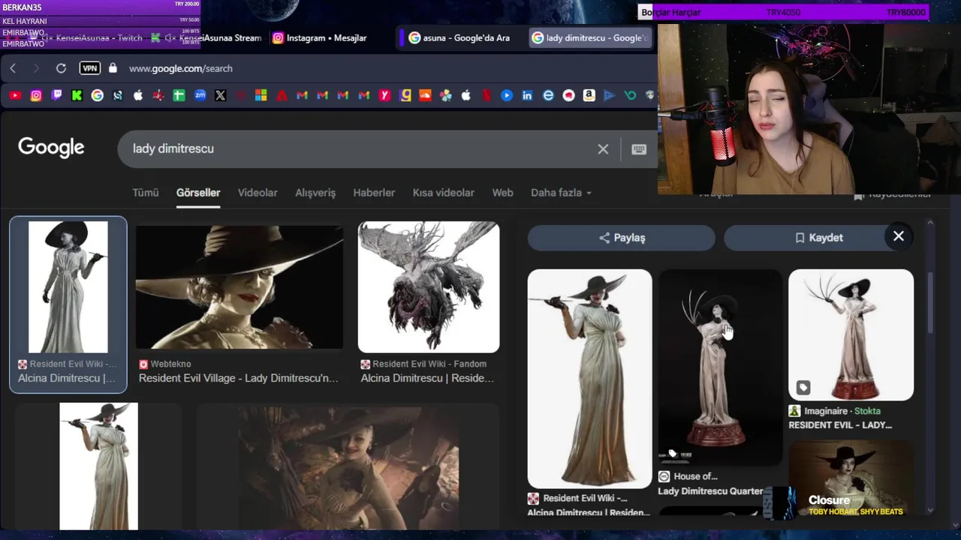961x540 pixels.
Task: Open the Twitch bookmark icon
Action: (x=56, y=95)
